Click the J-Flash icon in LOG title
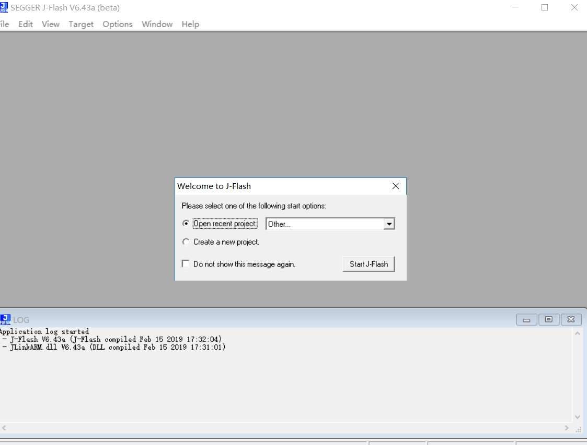Screen dimensions: 587x445 pos(5,319)
